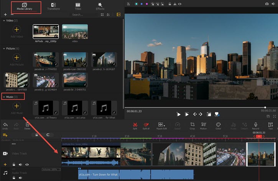The height and width of the screenshot is (181, 278).
Task: Click the Split all tool
Action: [x=146, y=125]
